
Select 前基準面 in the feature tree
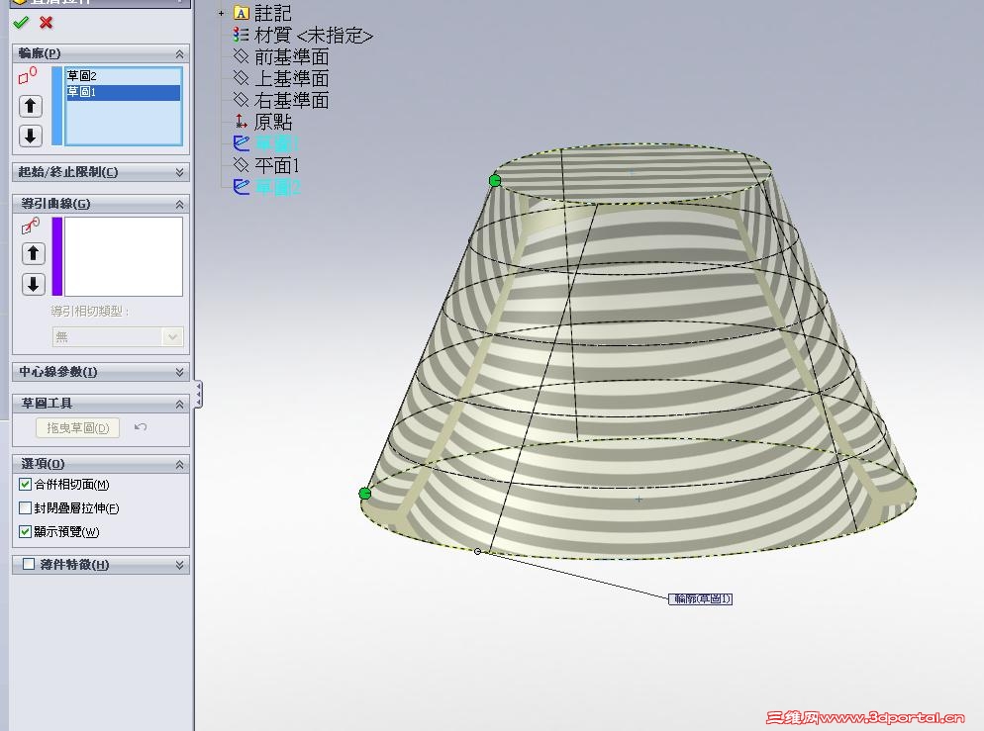pyautogui.click(x=292, y=56)
